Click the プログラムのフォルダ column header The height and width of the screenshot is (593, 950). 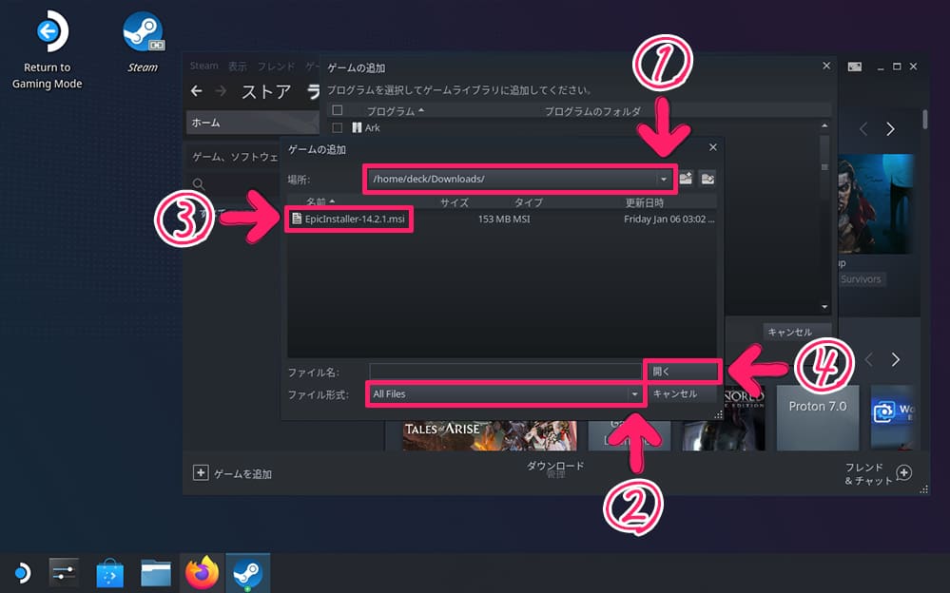tap(592, 111)
